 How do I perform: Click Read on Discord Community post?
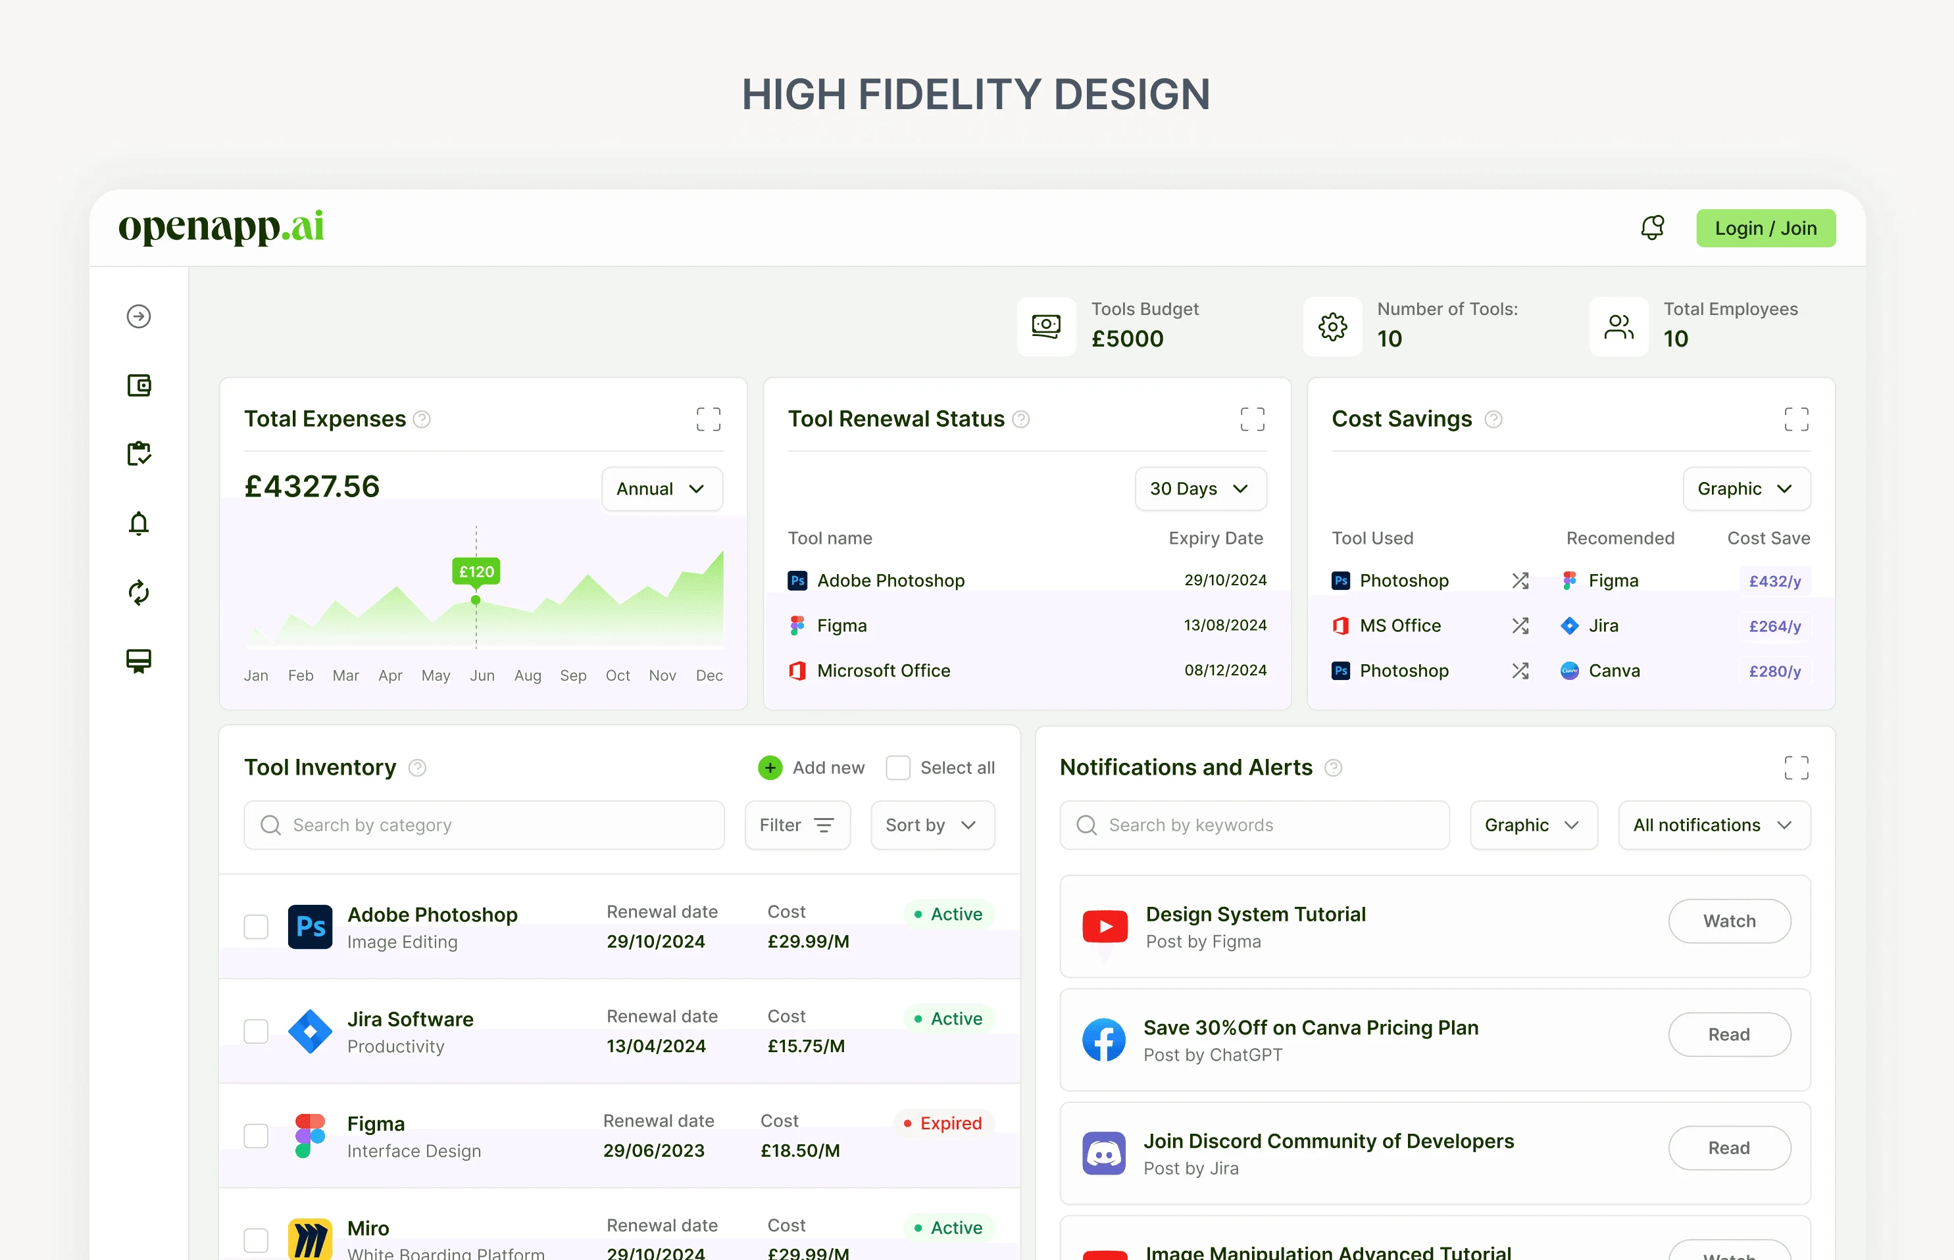[1729, 1148]
